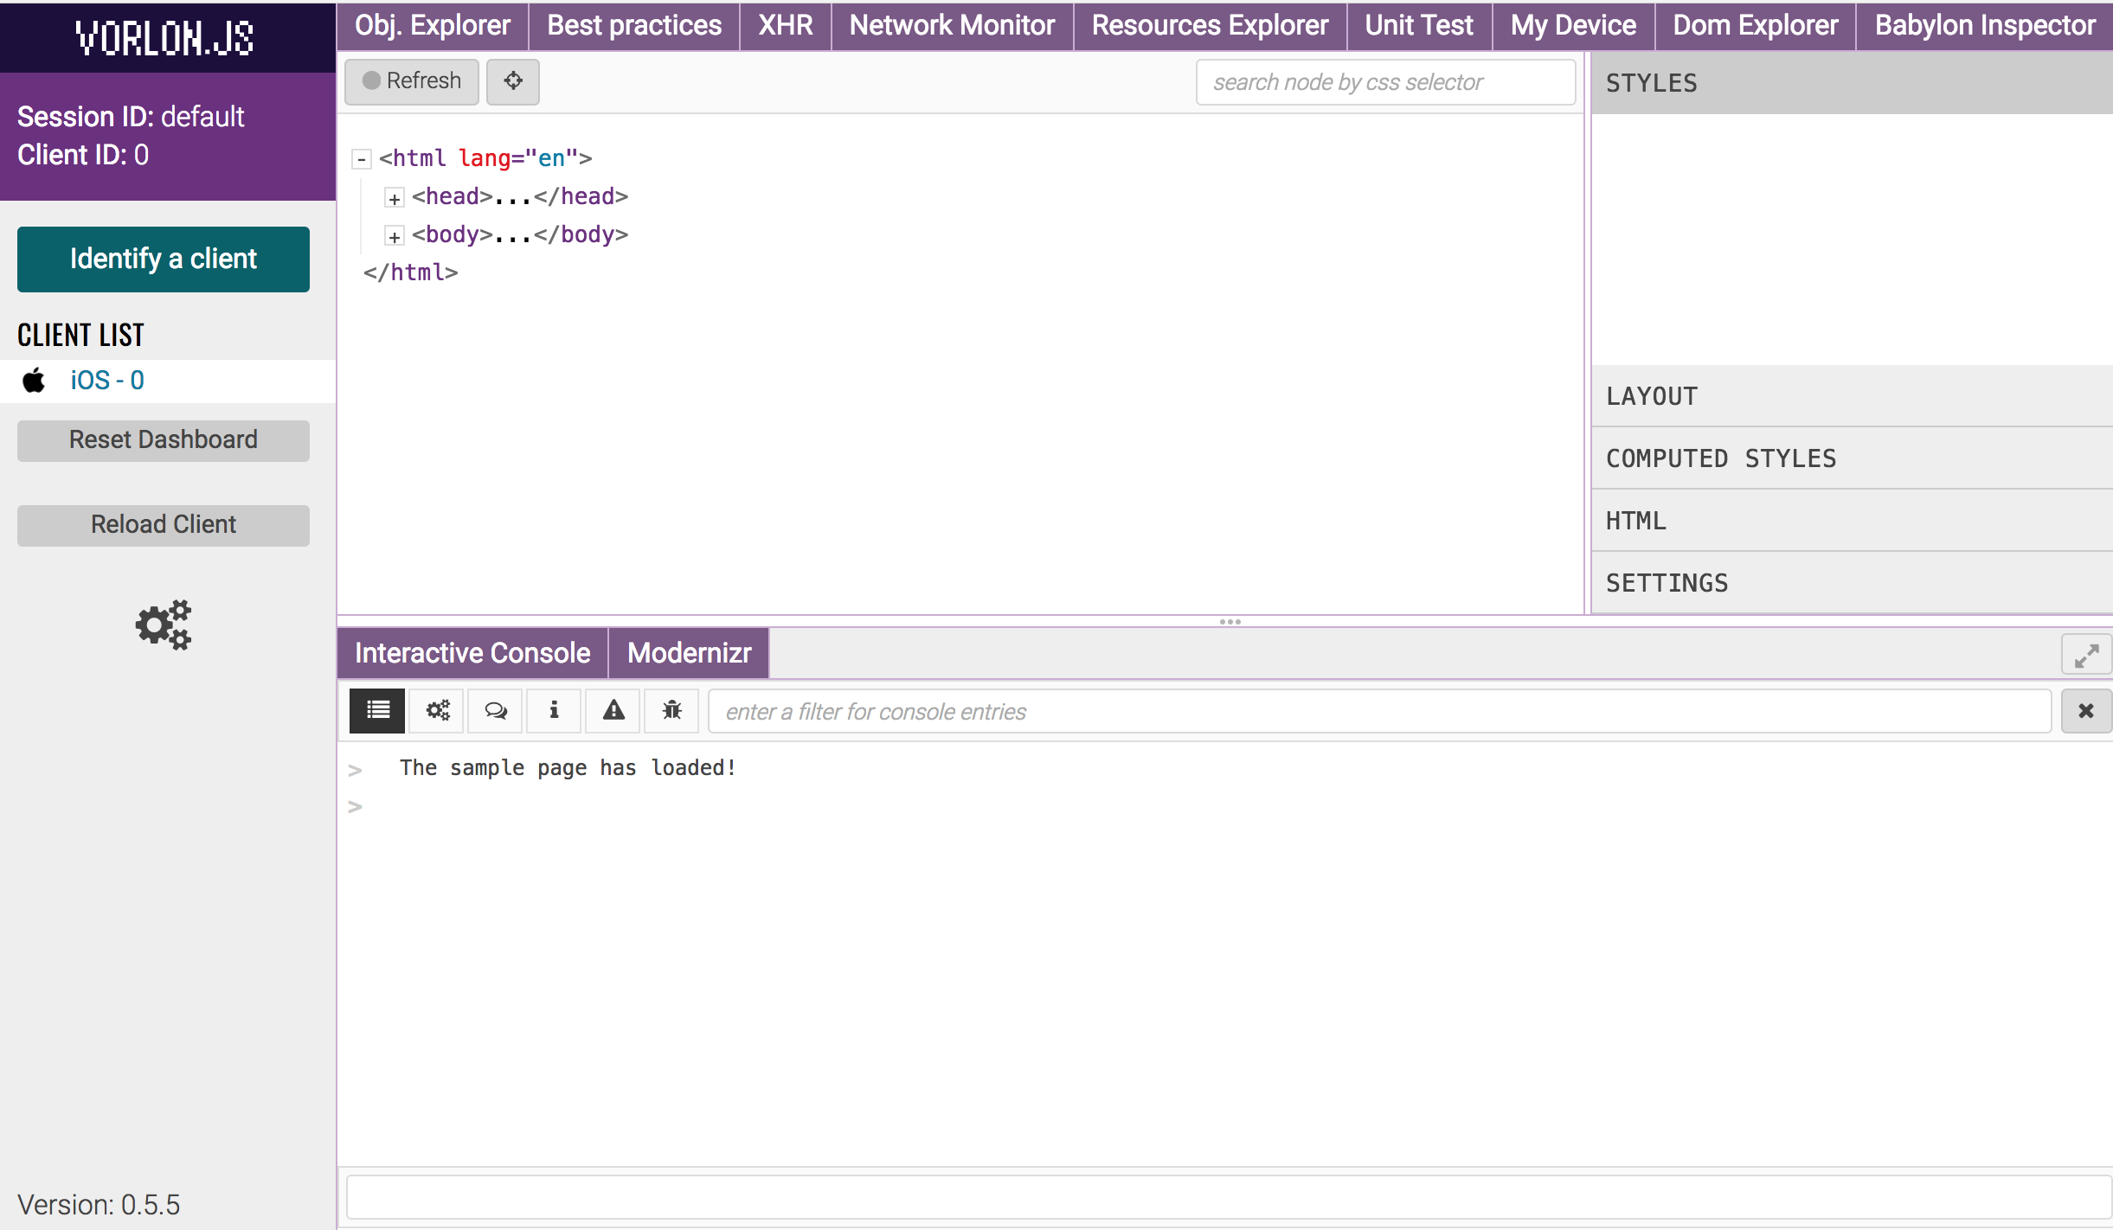2113x1230 pixels.
Task: Filter console log messages speech bubble
Action: (x=496, y=711)
